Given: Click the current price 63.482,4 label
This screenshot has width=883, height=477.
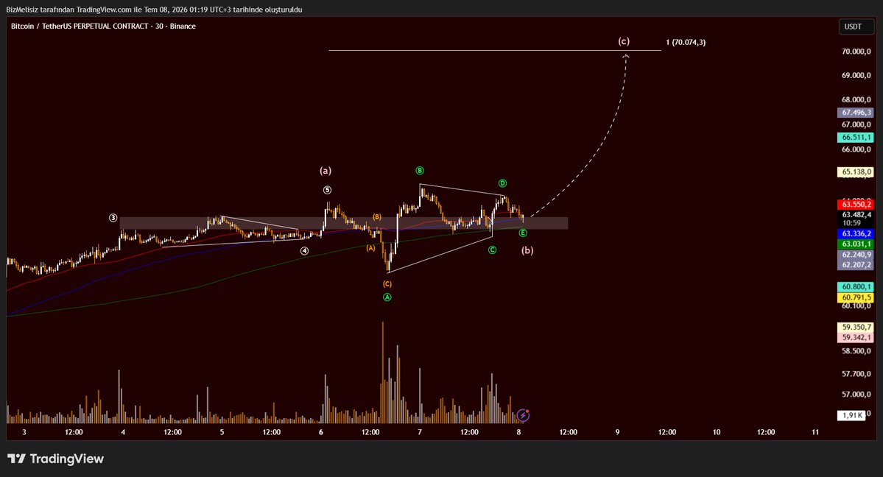Looking at the screenshot, I should (x=856, y=214).
